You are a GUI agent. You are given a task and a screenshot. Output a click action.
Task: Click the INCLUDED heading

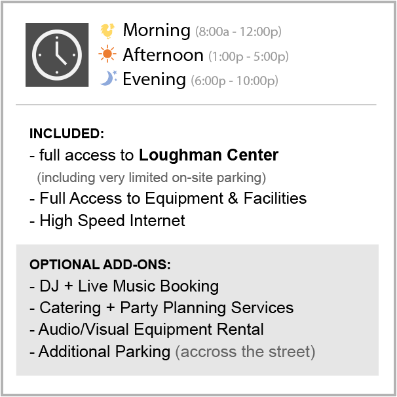tap(67, 134)
